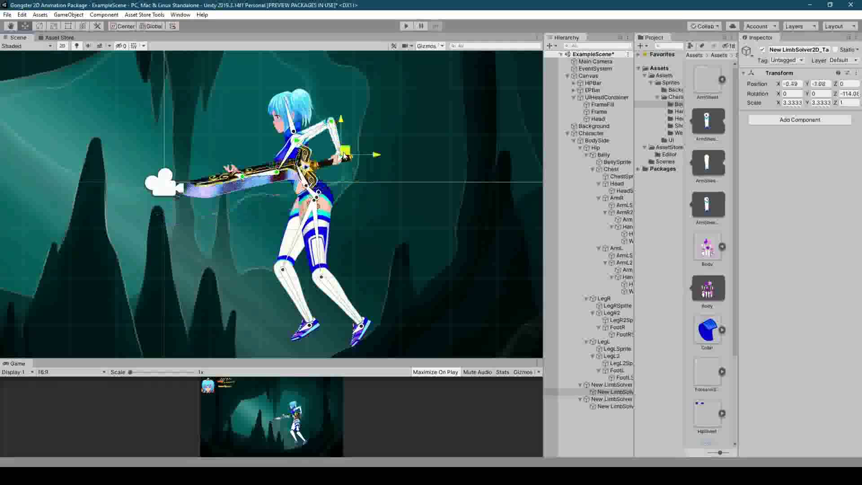Click the Rotation Z input field
Screen dimensions: 862x485
pos(849,94)
